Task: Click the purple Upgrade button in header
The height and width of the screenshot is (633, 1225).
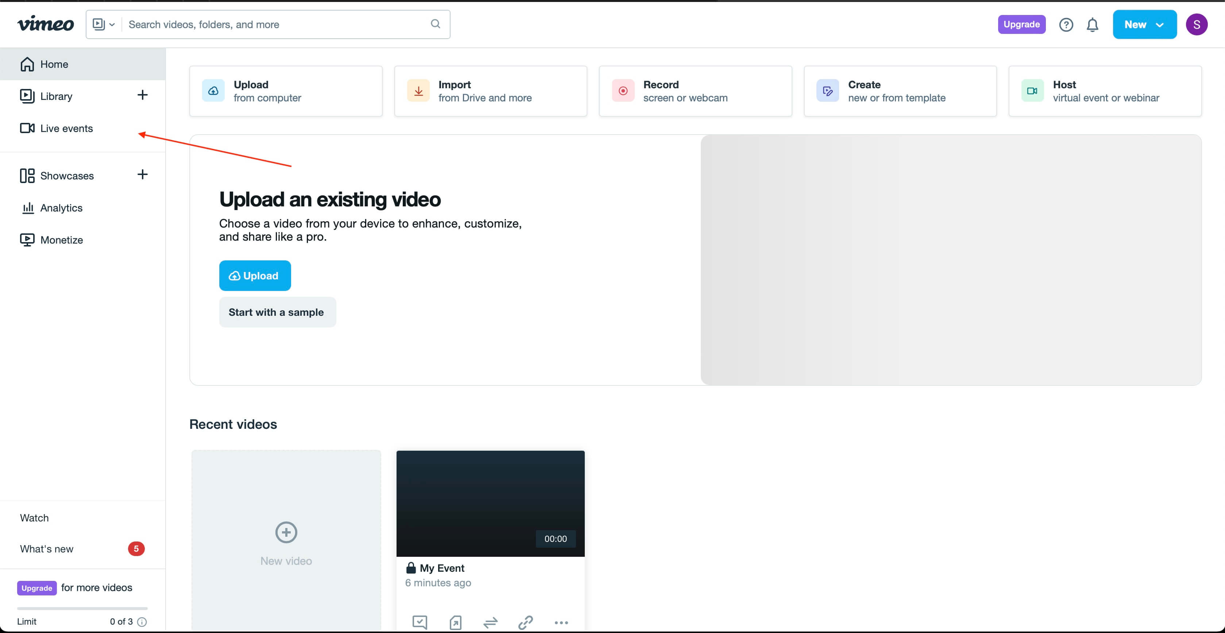Action: [x=1021, y=24]
